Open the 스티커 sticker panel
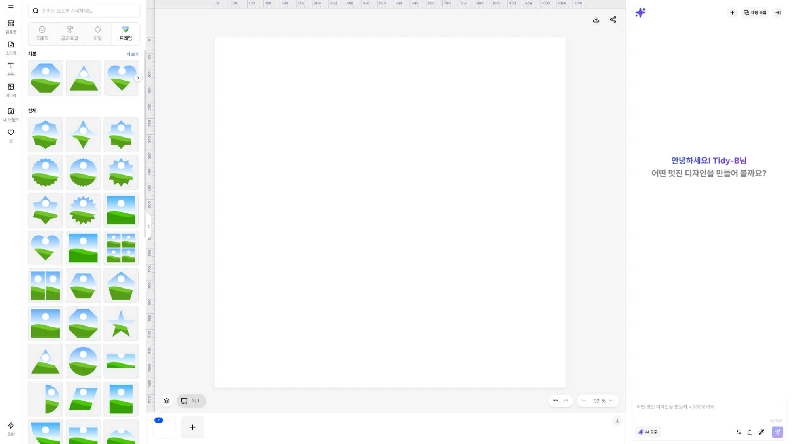The height and width of the screenshot is (444, 792). click(11, 48)
